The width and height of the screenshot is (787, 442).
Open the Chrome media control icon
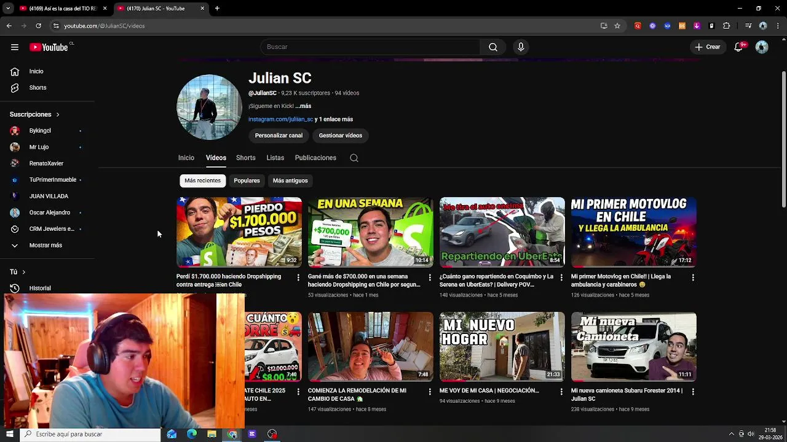point(748,26)
